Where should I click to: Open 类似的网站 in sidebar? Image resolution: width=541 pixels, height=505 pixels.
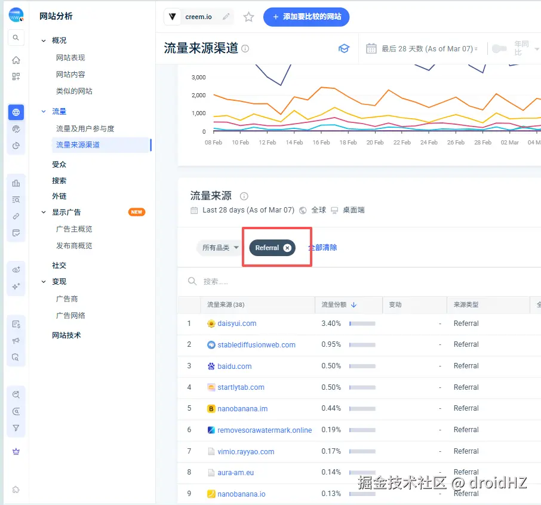[x=74, y=91]
